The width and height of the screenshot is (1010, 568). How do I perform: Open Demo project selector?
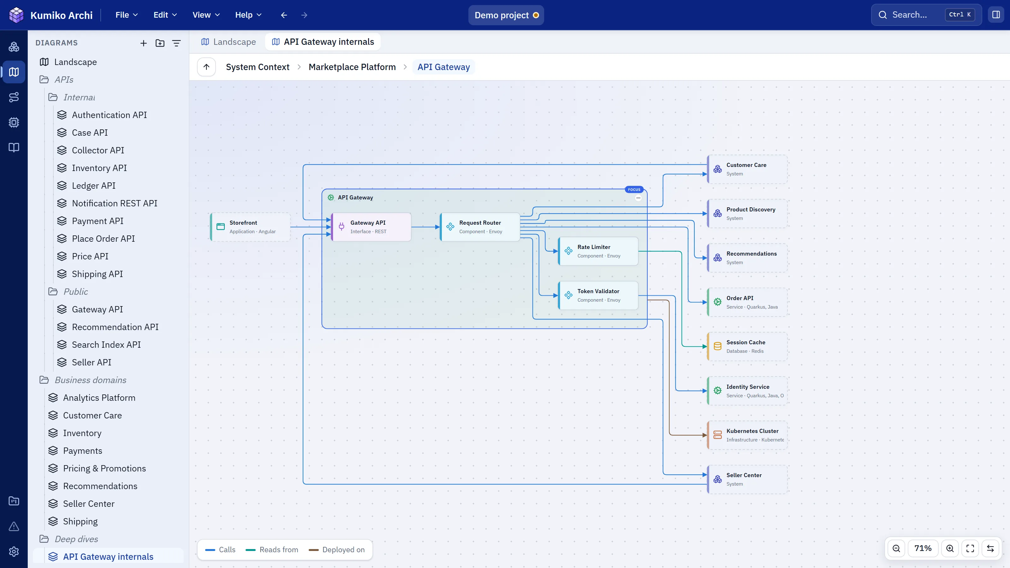[x=506, y=15]
